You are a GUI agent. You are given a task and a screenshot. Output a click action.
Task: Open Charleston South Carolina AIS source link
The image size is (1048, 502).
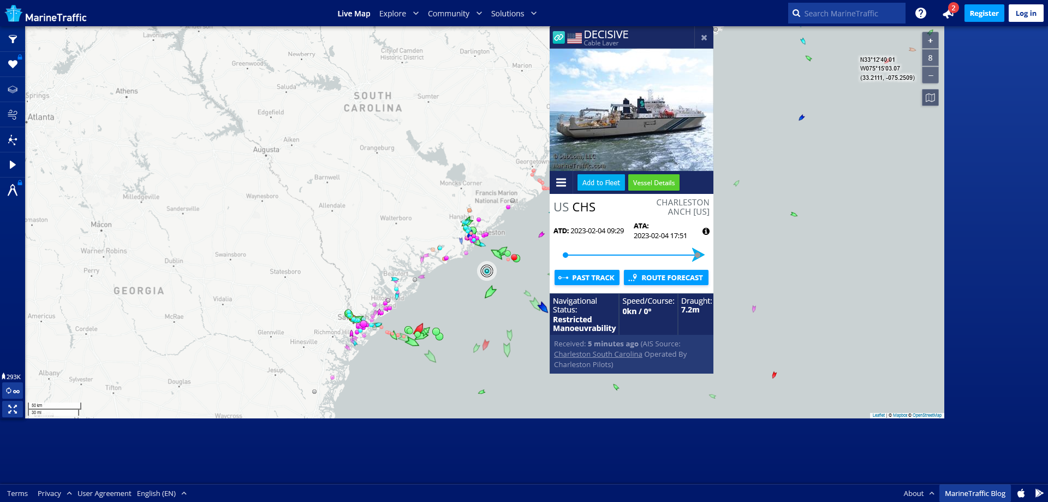click(598, 355)
